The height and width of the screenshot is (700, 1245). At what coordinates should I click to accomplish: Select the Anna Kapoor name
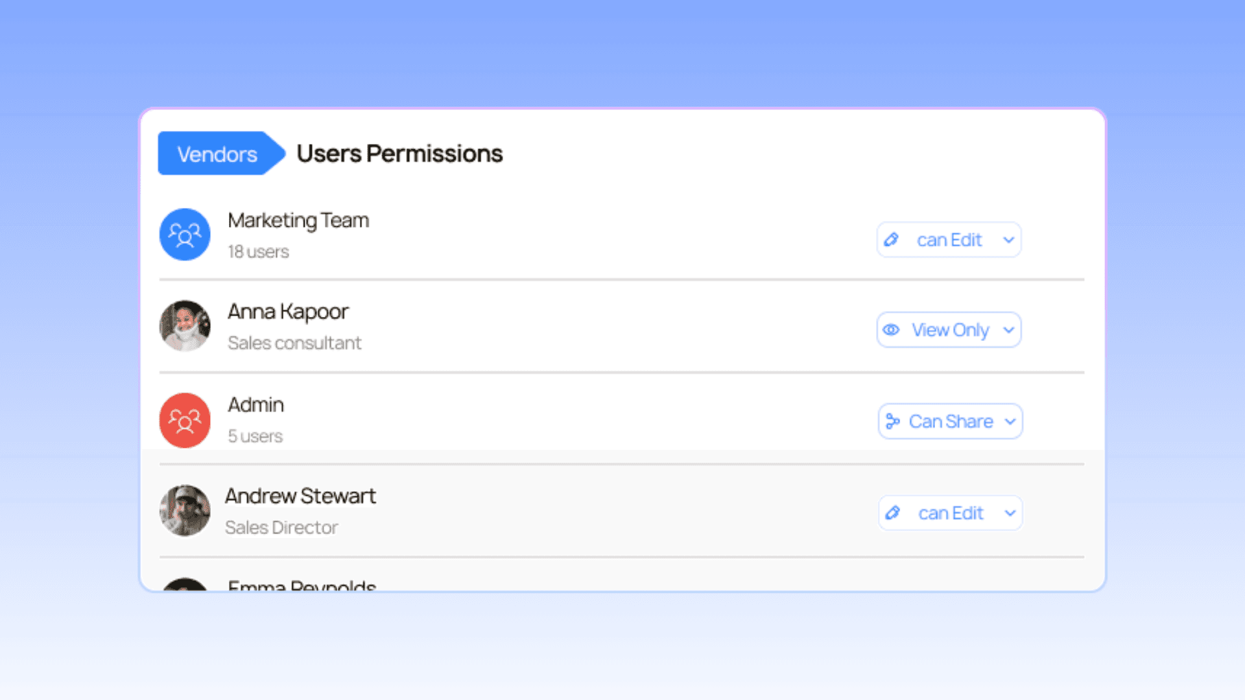288,312
